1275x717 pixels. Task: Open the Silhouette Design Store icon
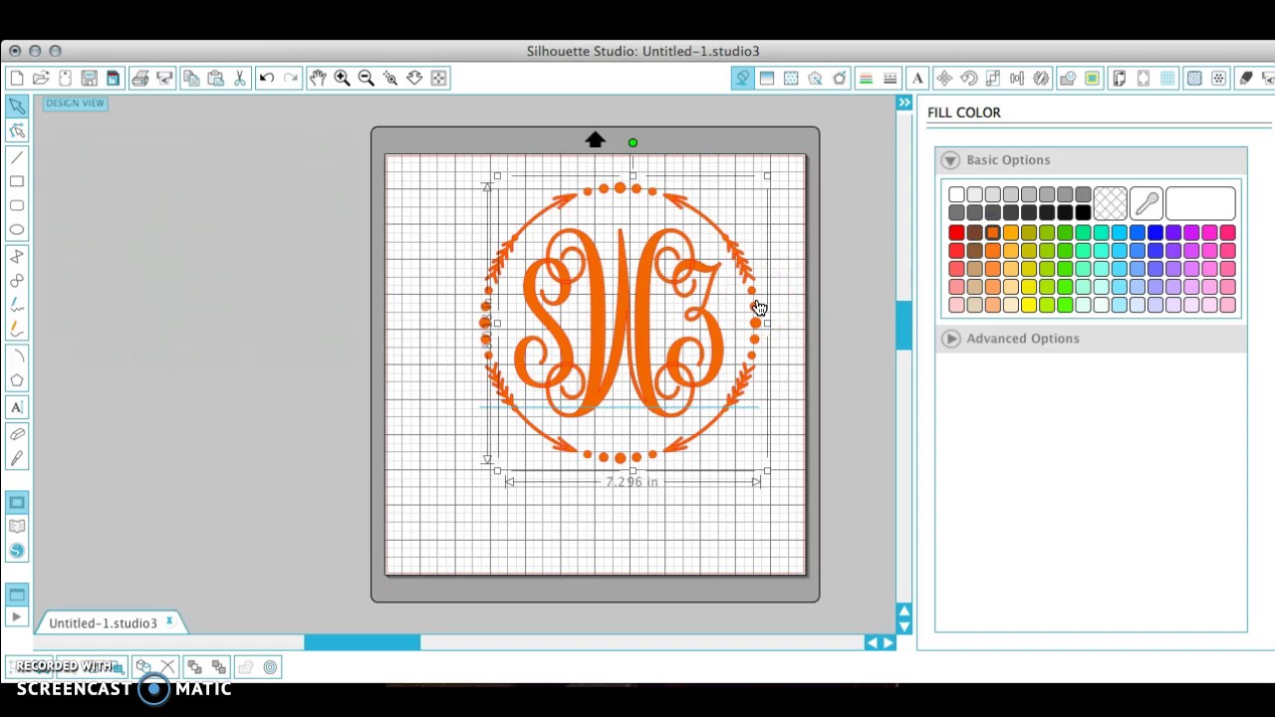pyautogui.click(x=17, y=551)
